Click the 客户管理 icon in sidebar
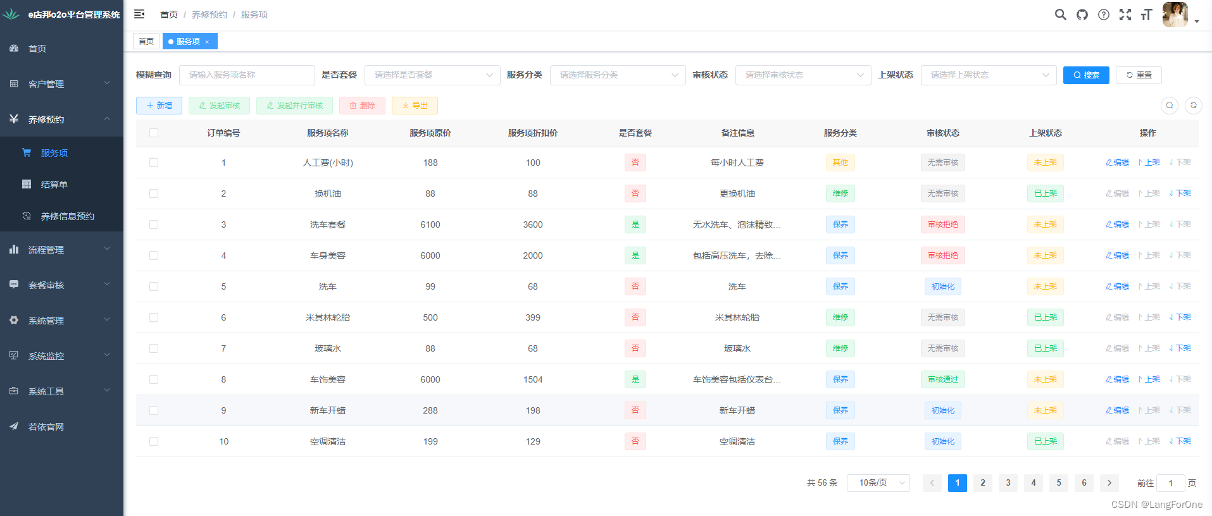This screenshot has height=516, width=1212. click(x=14, y=83)
